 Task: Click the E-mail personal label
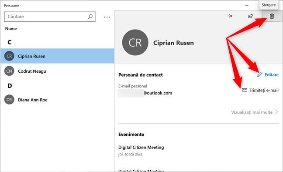click(133, 86)
